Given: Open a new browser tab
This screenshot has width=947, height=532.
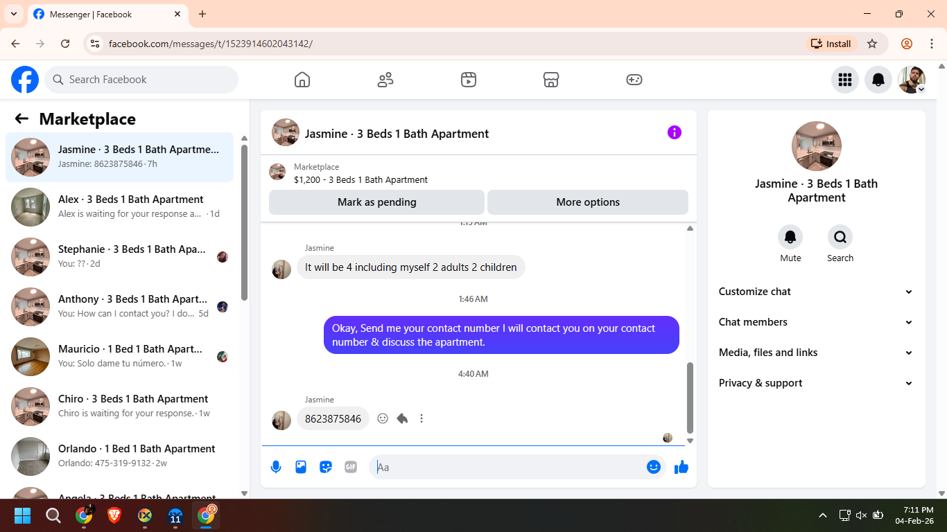Looking at the screenshot, I should coord(202,14).
